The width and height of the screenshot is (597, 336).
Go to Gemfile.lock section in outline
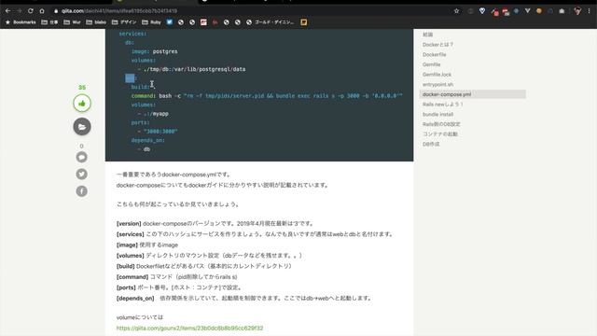(437, 75)
